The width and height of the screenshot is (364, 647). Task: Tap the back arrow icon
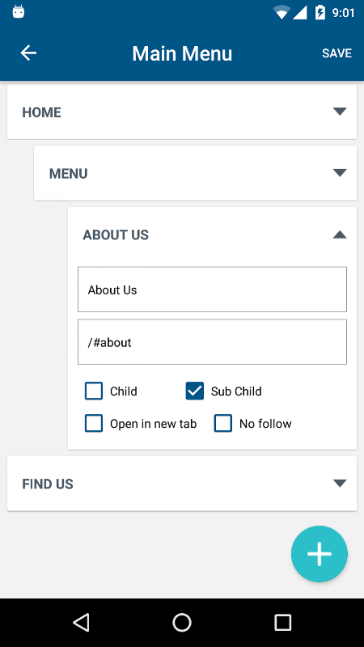point(28,53)
